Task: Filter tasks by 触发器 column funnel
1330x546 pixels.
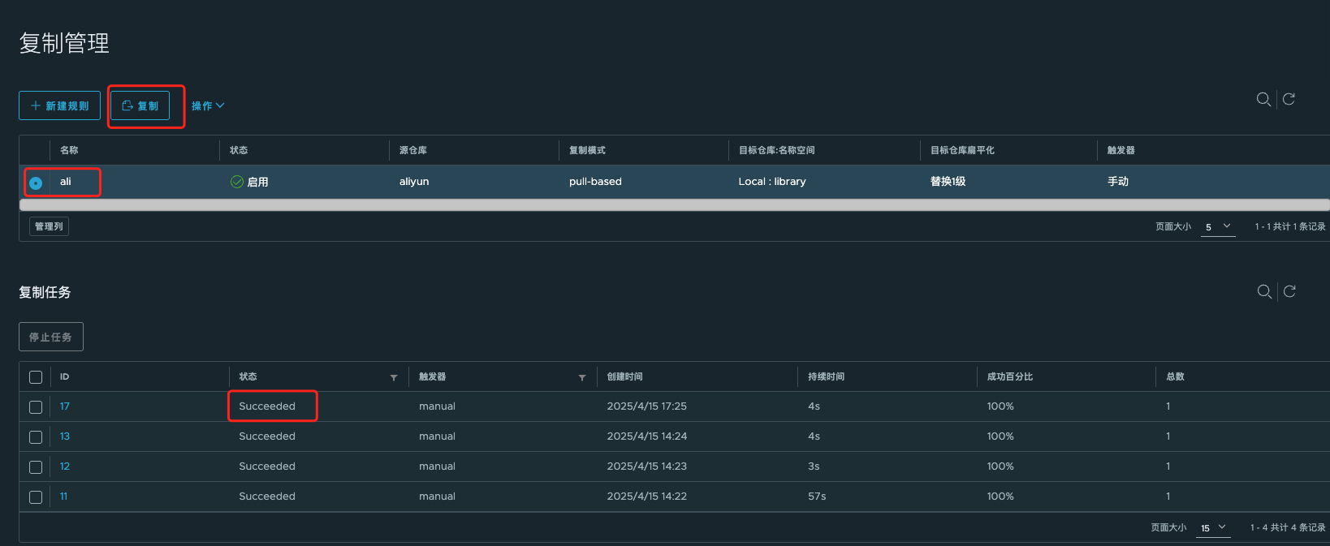Action: click(x=582, y=377)
